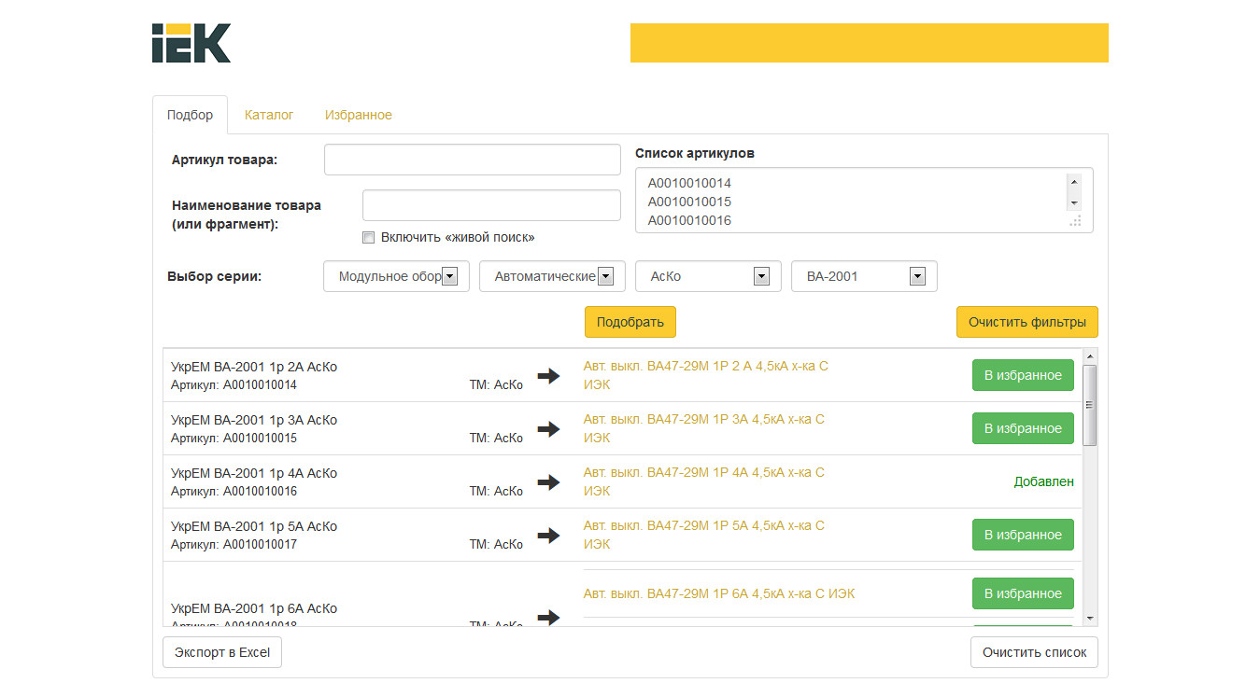Viewport: 1260px width, 697px height.
Task: Open the Модульное обор series dropdown
Action: pyautogui.click(x=396, y=276)
